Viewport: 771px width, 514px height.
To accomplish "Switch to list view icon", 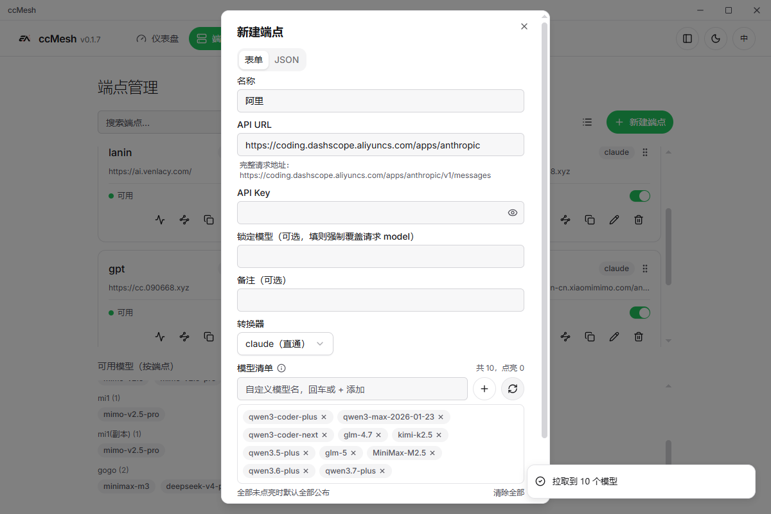I will [587, 122].
